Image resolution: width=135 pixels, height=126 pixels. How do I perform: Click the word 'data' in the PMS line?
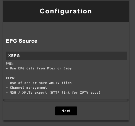[30, 68]
